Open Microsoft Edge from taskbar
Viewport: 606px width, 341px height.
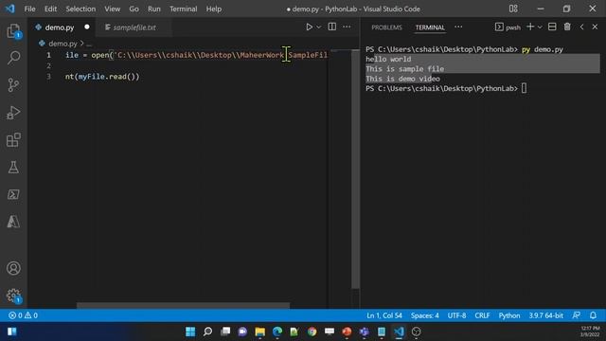[277, 332]
